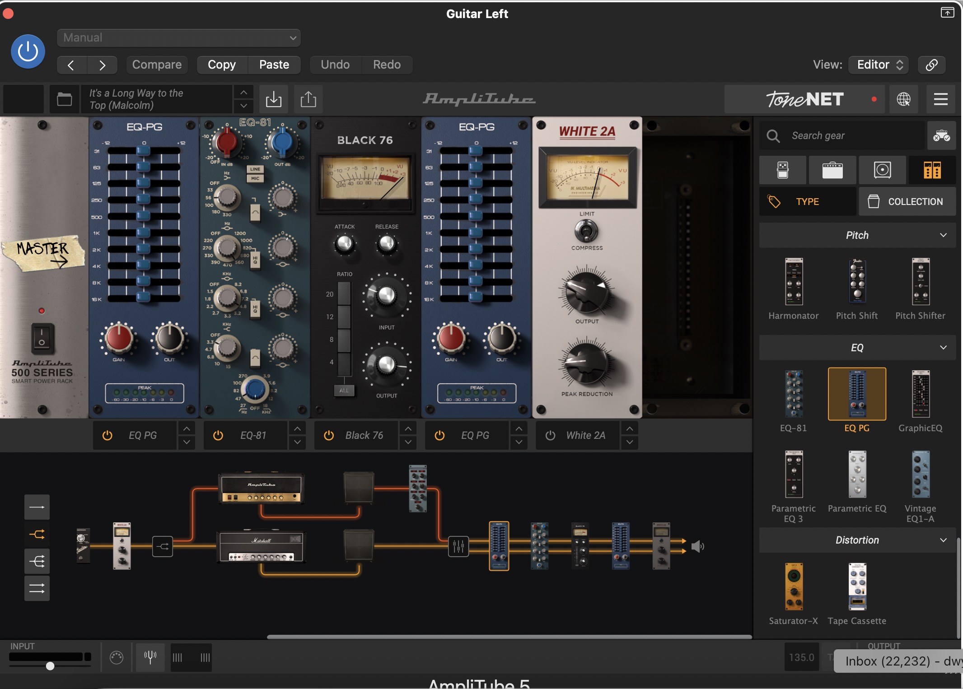Click the output speaker icon in chain
The image size is (963, 689).
698,547
